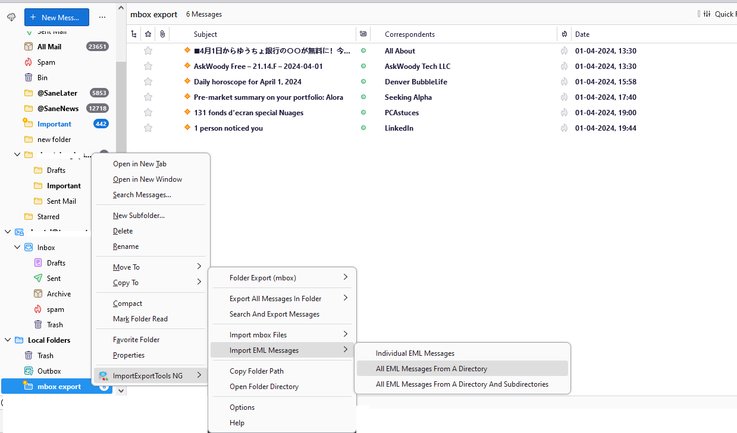Viewport: 737px width, 433px height.
Task: Select the Spam folder flame icon
Action: tap(28, 62)
